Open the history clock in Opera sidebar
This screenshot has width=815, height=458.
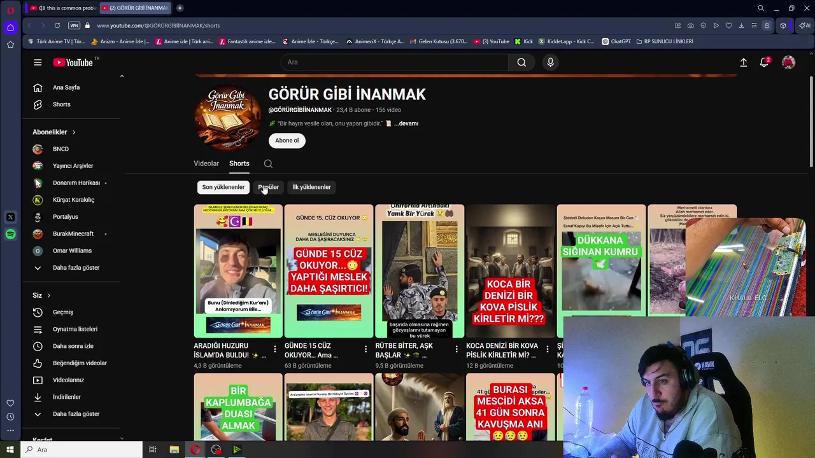pyautogui.click(x=10, y=417)
